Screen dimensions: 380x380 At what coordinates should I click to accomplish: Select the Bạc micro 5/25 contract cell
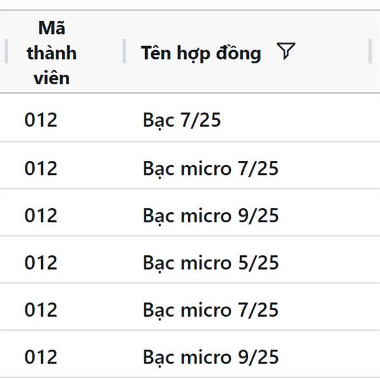tap(211, 263)
